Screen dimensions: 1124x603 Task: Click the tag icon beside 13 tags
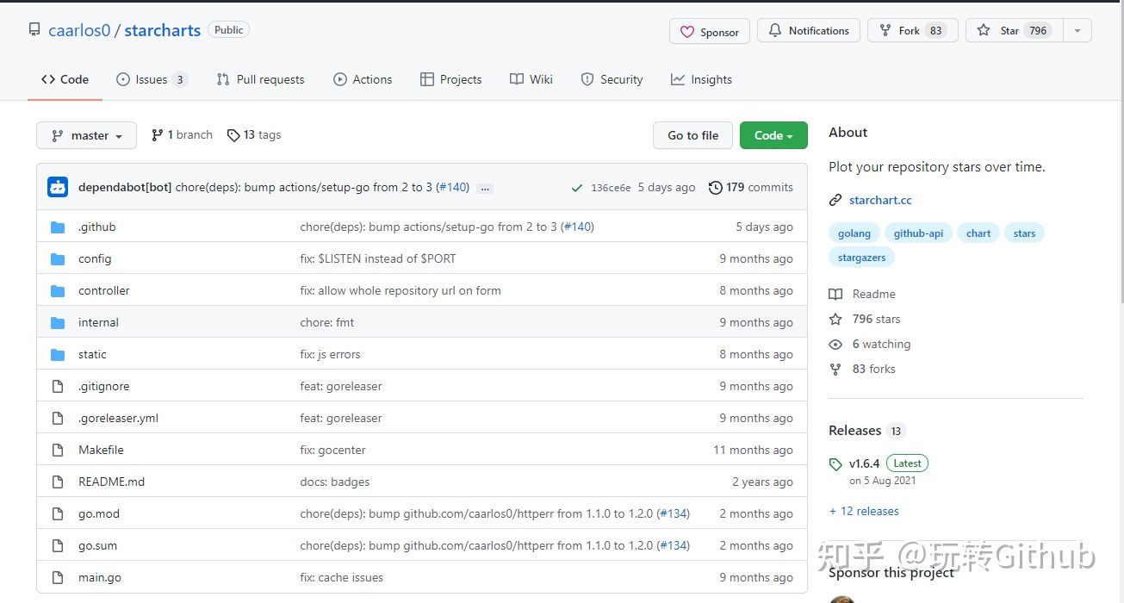(233, 135)
